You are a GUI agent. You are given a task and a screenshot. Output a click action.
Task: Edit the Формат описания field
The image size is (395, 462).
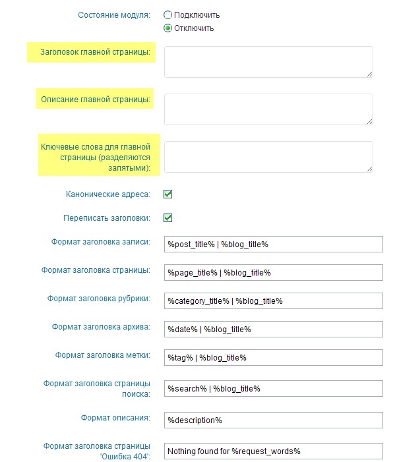(x=274, y=420)
